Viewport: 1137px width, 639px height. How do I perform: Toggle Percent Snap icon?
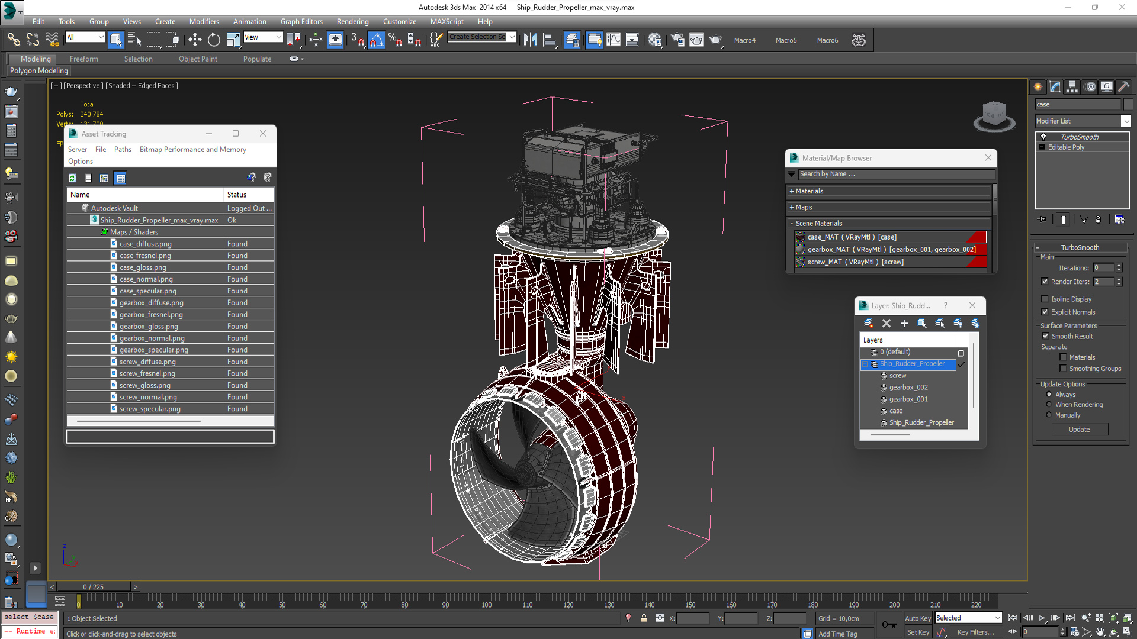click(395, 40)
